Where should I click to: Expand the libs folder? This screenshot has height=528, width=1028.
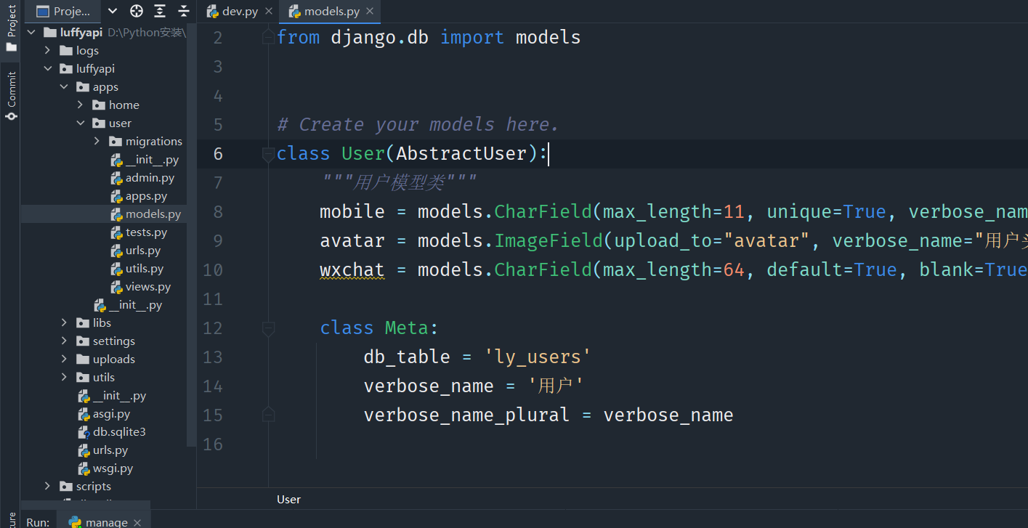tap(64, 323)
